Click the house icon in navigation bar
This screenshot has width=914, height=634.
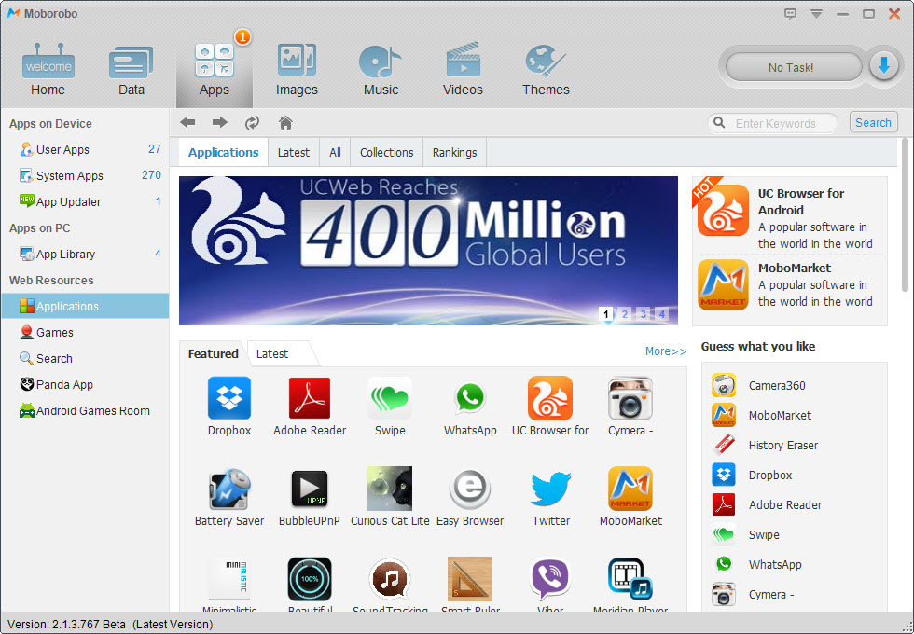[x=286, y=123]
